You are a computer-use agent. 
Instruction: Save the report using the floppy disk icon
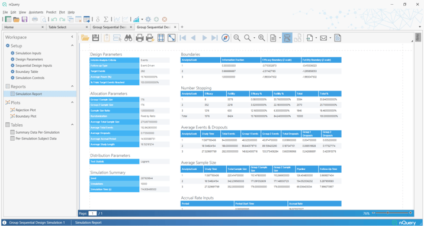coord(95,38)
